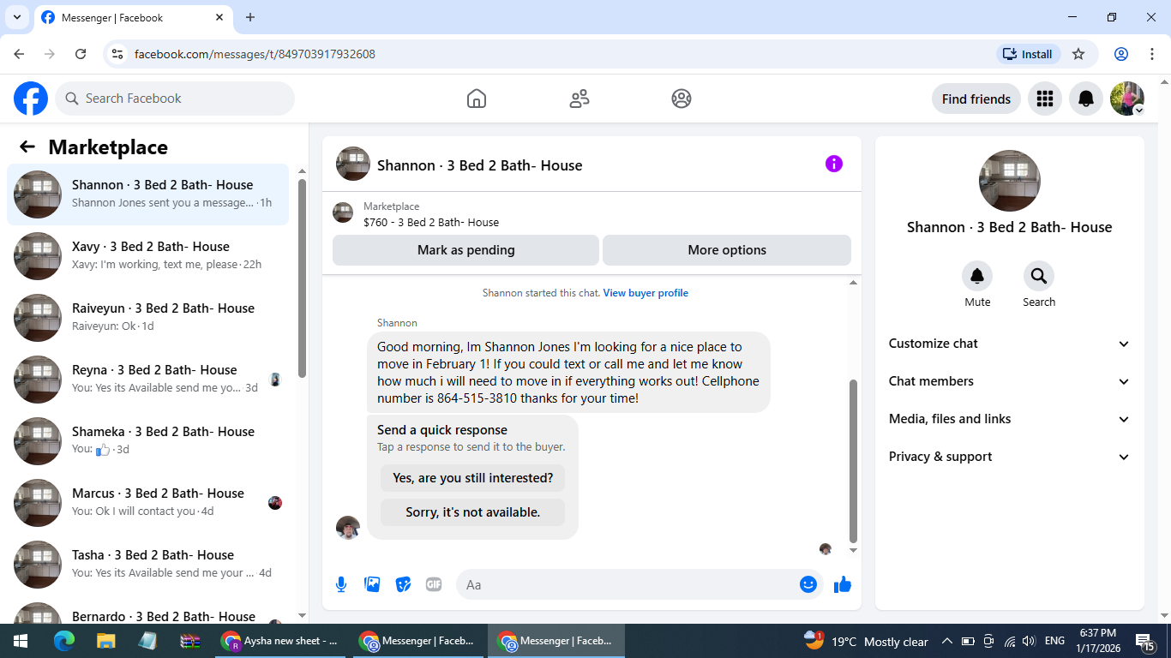1171x658 pixels.
Task: Search in conversation using magnifier icon
Action: pos(1039,276)
